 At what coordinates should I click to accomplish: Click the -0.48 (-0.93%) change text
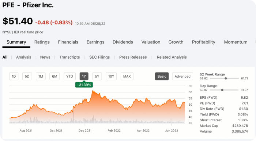tap(54, 23)
